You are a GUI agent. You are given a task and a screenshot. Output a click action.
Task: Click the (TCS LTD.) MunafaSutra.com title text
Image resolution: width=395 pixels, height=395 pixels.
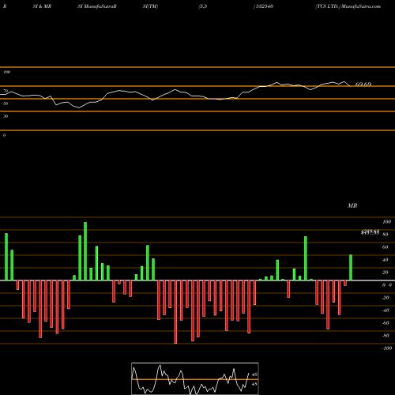pos(348,6)
